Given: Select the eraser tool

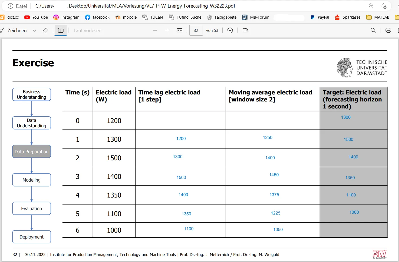Looking at the screenshot, I should tap(45, 30).
